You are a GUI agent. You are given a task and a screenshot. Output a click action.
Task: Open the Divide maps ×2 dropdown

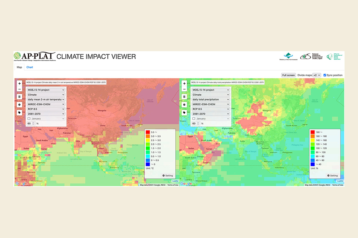tap(317, 75)
